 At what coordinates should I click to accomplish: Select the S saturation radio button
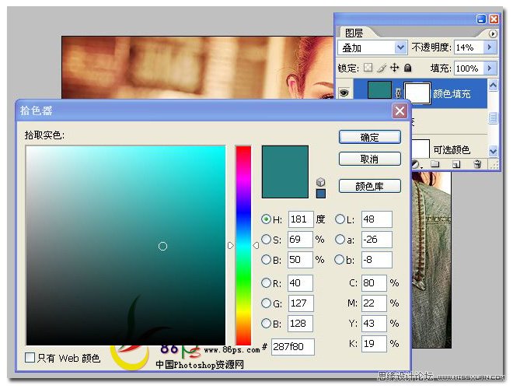[x=266, y=240]
